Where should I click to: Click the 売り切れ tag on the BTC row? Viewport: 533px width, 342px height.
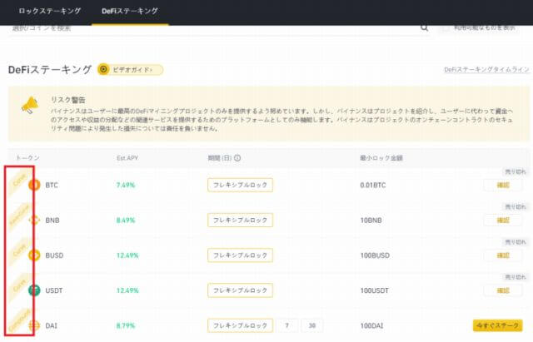click(516, 171)
